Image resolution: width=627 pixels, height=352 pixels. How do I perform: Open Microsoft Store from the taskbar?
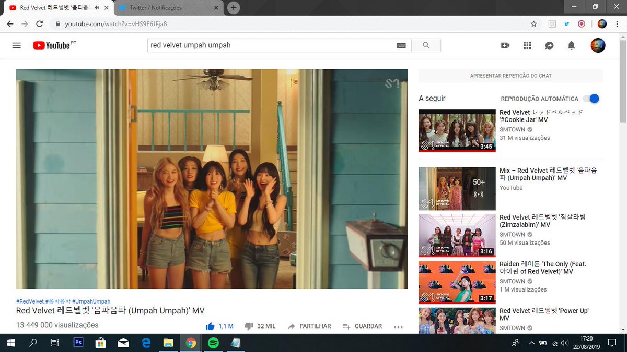101,343
